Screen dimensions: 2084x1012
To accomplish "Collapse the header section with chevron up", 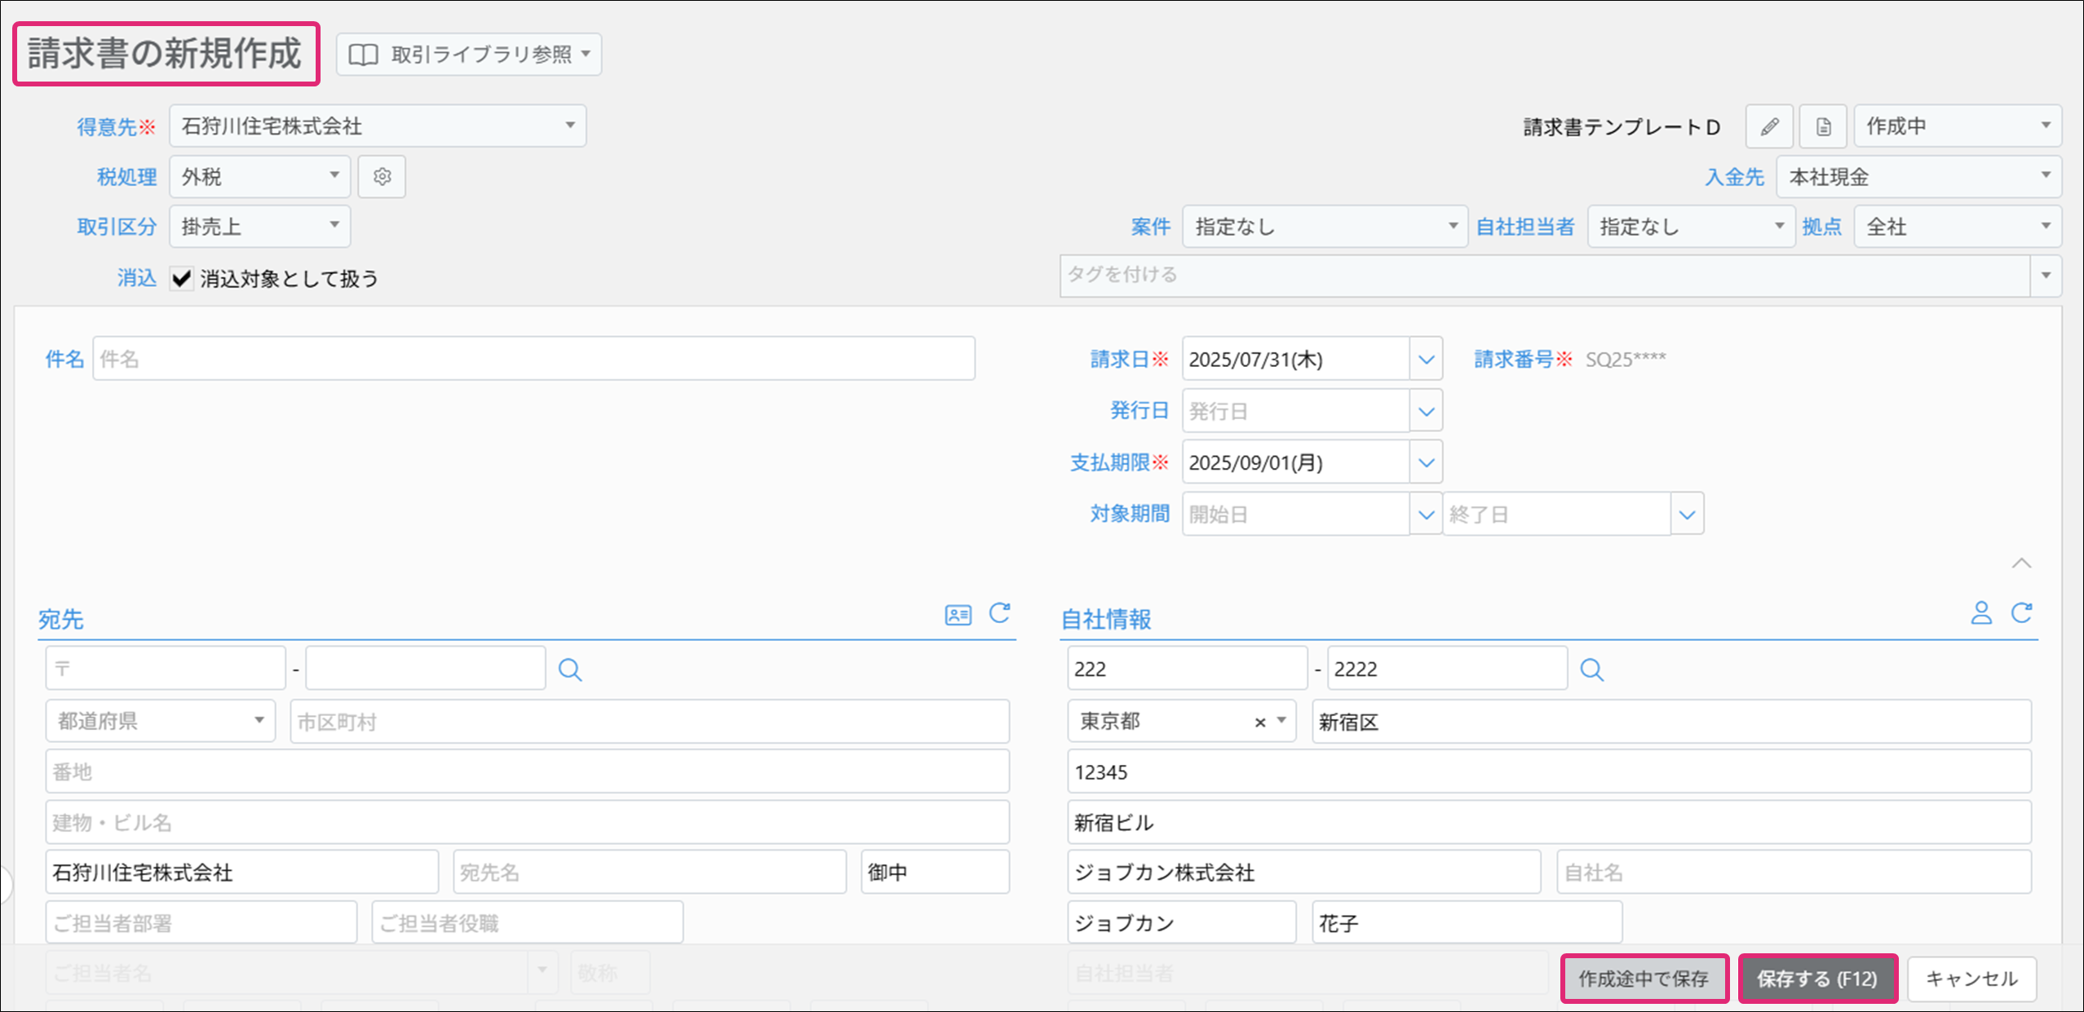I will (x=2021, y=563).
